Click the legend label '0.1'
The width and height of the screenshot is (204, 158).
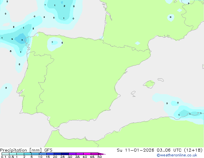[4, 157]
